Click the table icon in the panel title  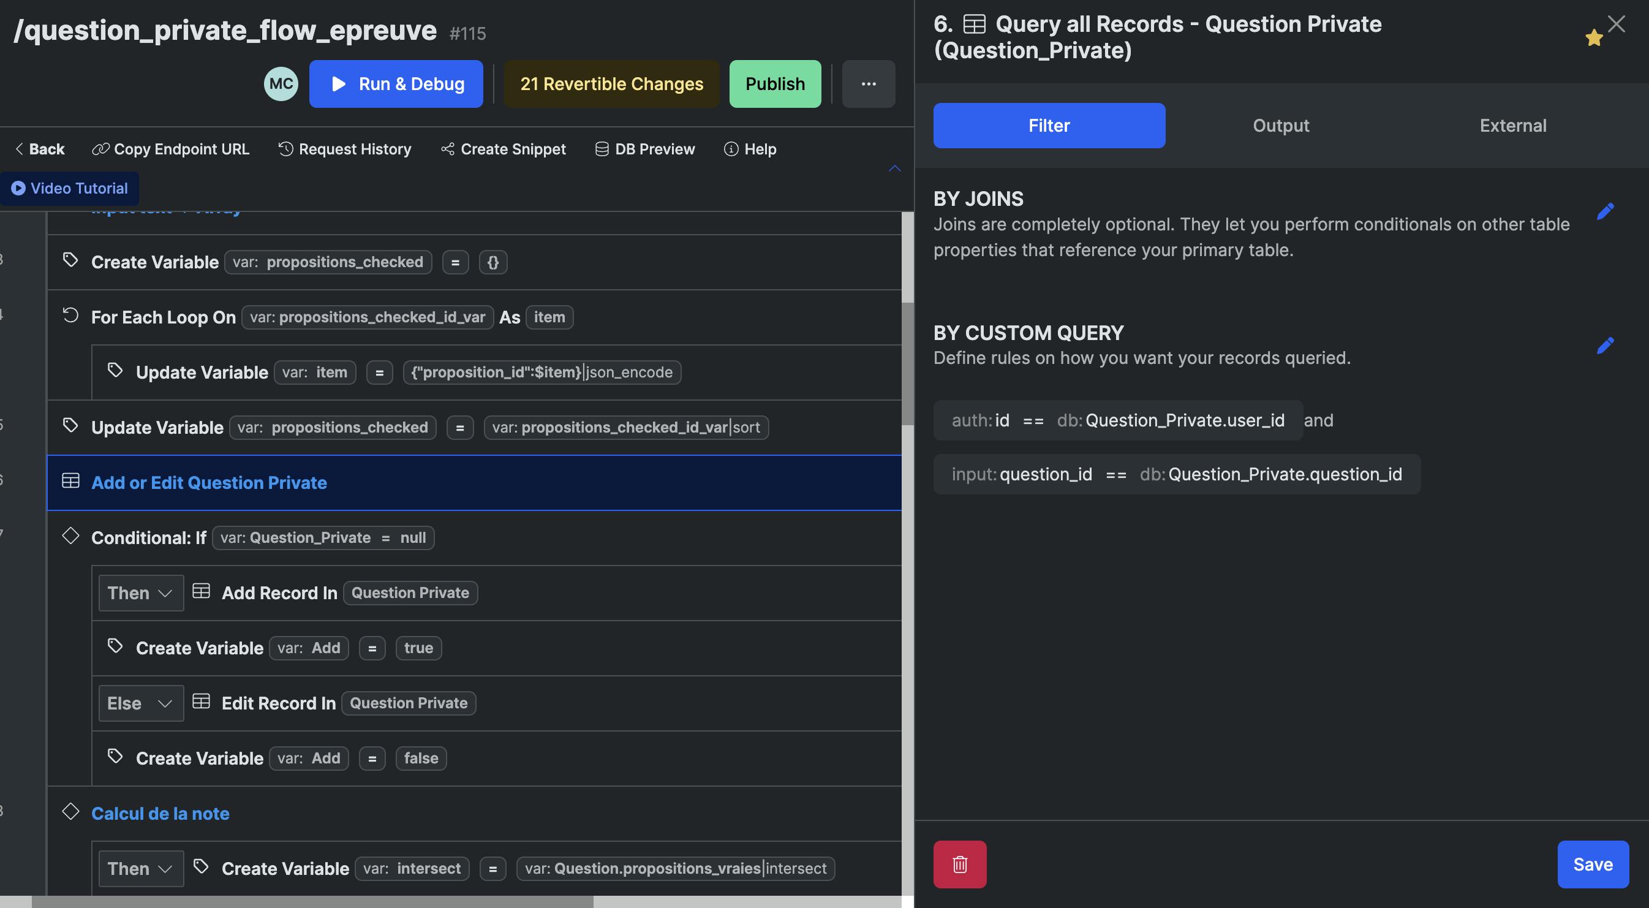[975, 25]
